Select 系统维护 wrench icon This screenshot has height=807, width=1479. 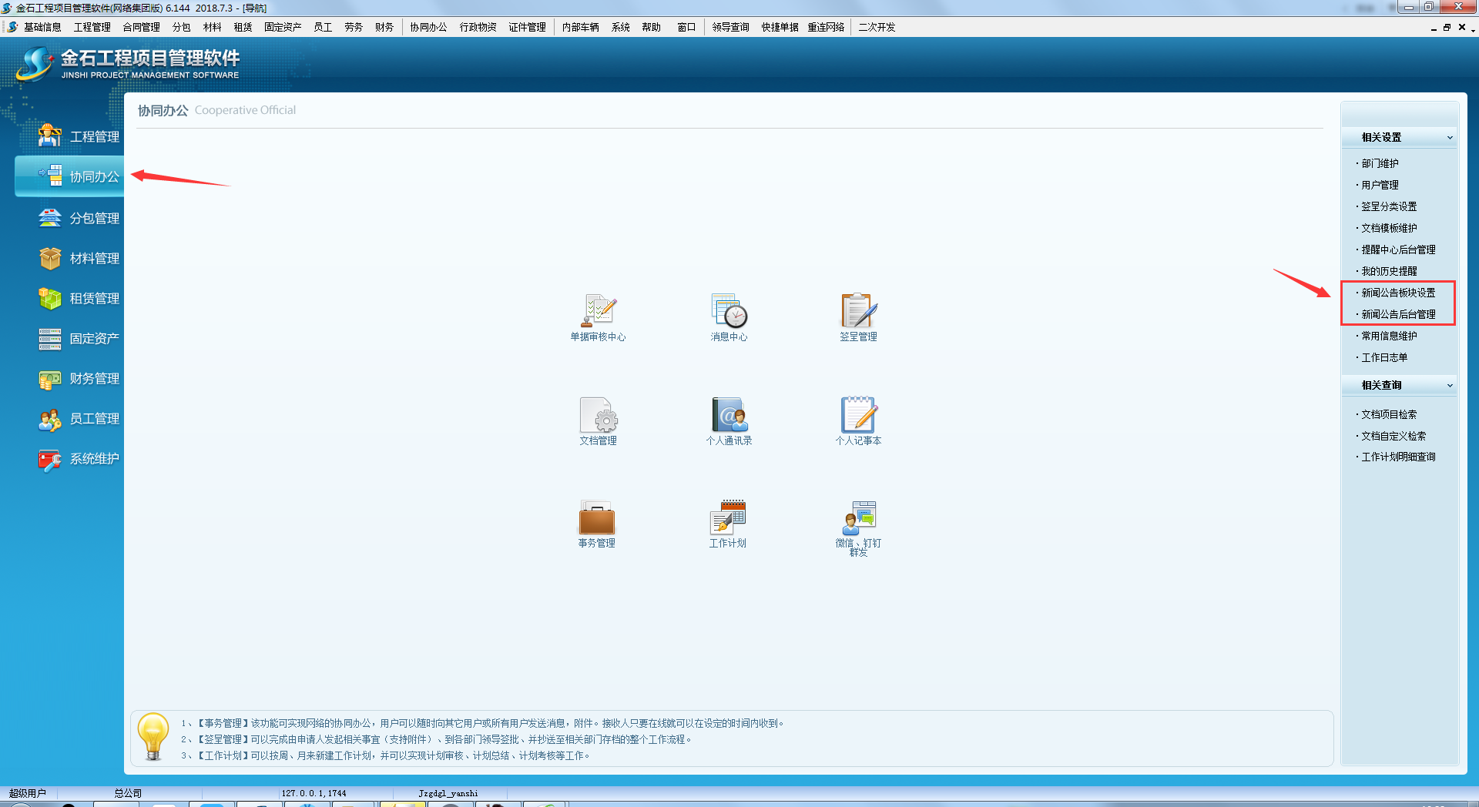[x=50, y=459]
